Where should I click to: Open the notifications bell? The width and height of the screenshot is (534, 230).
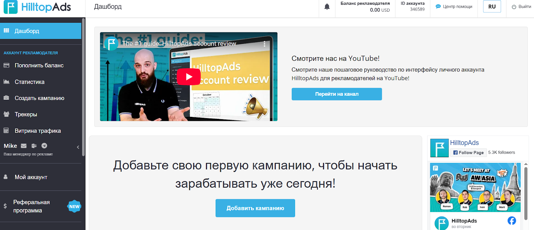pyautogui.click(x=327, y=7)
